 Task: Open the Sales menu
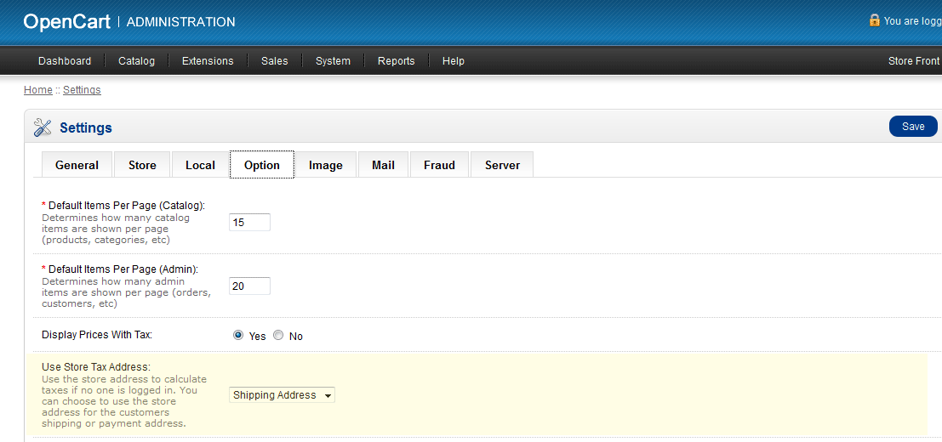click(x=274, y=61)
